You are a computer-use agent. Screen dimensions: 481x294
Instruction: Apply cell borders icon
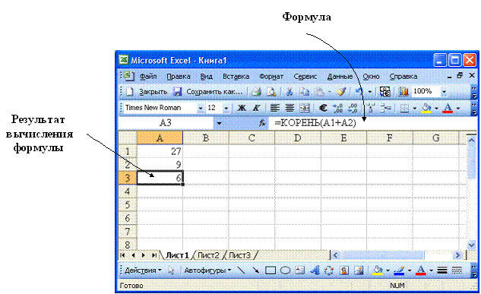pos(404,108)
